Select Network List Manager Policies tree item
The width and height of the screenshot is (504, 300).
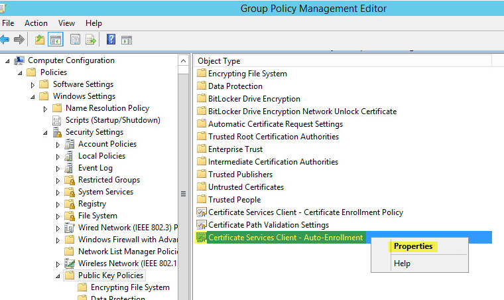point(128,252)
